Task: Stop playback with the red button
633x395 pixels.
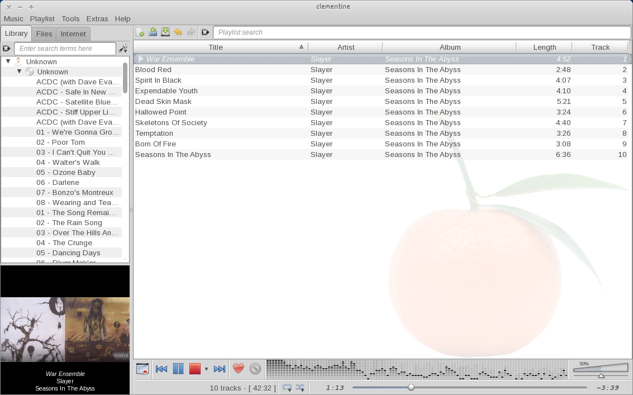Action: click(194, 369)
